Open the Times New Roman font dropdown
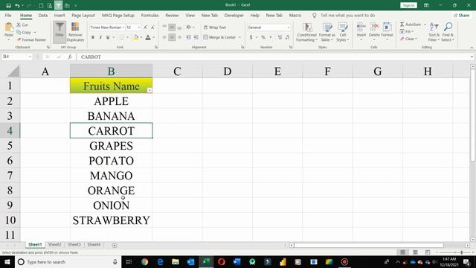The height and width of the screenshot is (268, 476). 123,28
